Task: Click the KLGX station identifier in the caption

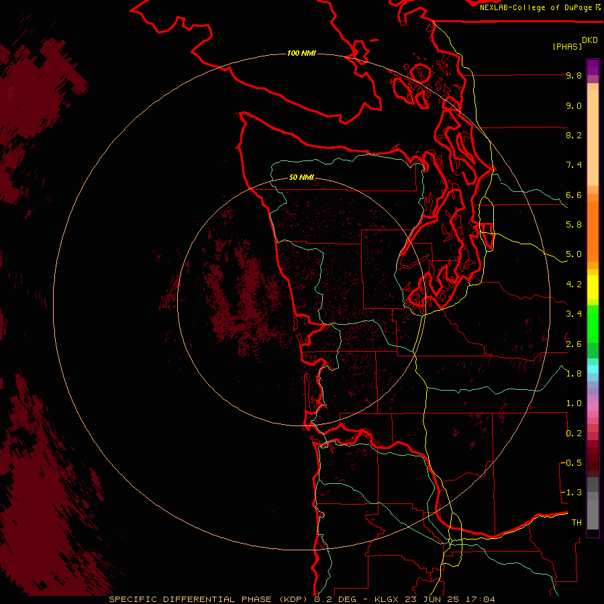Action: point(387,599)
